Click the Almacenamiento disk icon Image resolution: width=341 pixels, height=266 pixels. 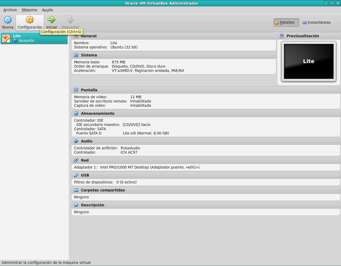tap(76, 113)
